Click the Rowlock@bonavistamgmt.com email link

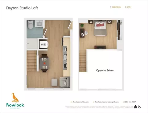click(x=107, y=102)
